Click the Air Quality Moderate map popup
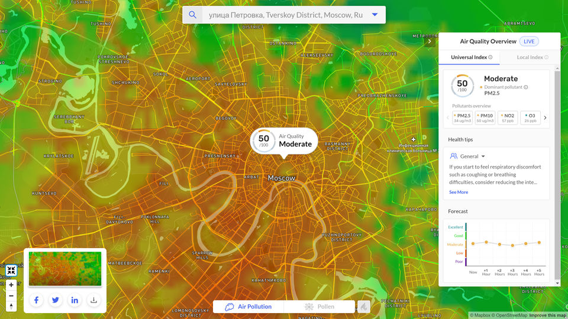The height and width of the screenshot is (319, 568). point(284,141)
